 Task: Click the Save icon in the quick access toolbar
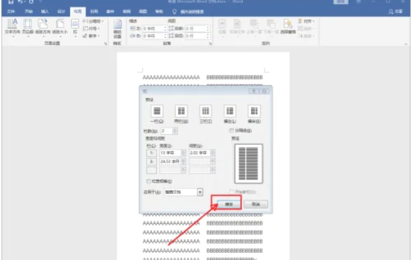coord(11,2)
